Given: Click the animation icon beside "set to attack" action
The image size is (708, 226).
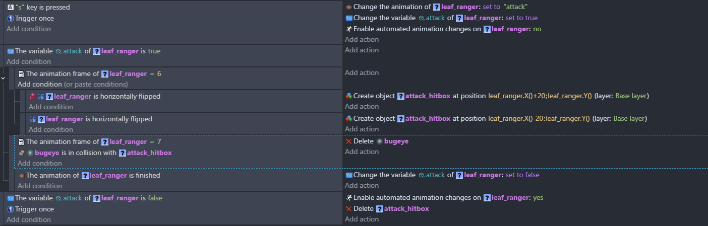Looking at the screenshot, I should tap(348, 7).
